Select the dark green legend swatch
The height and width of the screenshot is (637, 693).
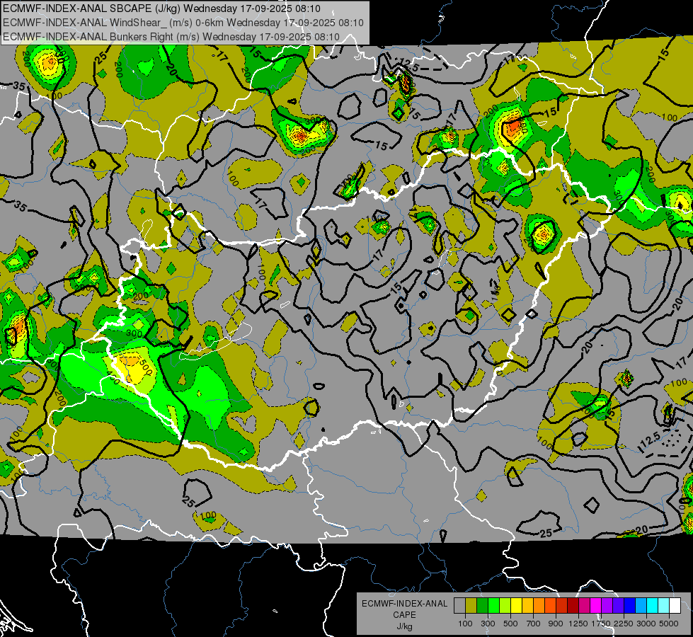(483, 605)
